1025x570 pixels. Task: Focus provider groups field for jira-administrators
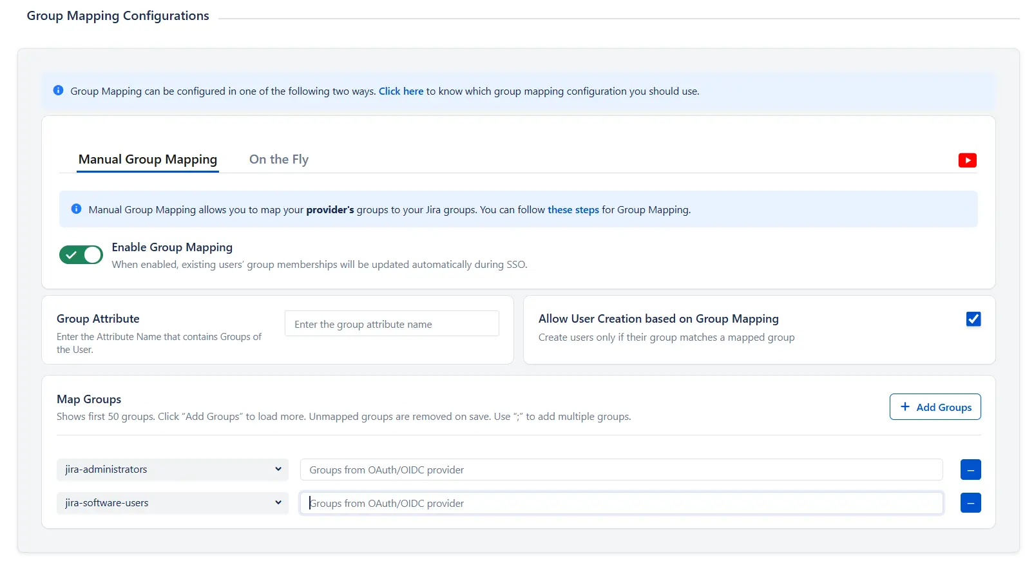[x=622, y=470]
